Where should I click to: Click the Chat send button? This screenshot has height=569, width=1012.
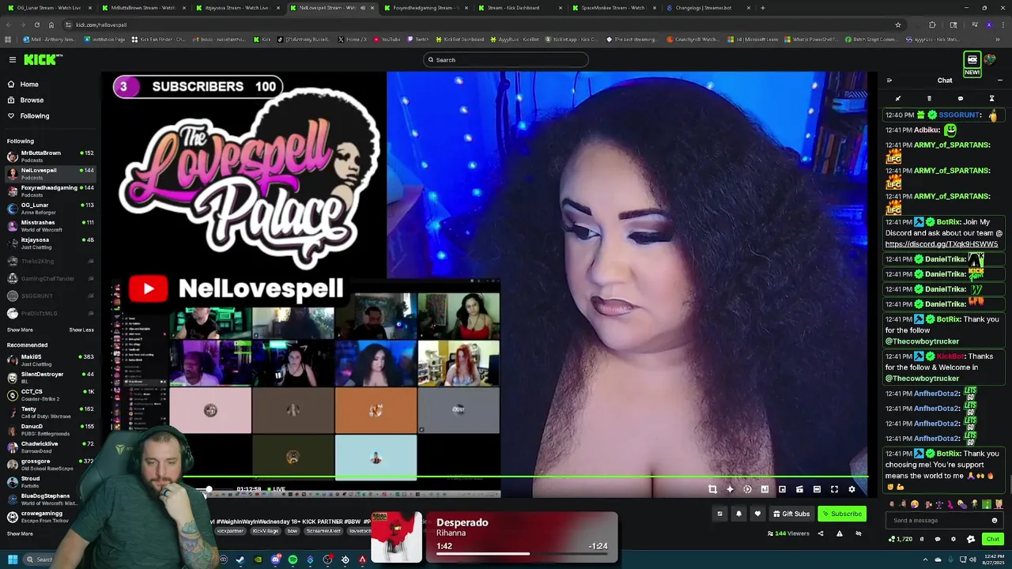[x=993, y=539]
